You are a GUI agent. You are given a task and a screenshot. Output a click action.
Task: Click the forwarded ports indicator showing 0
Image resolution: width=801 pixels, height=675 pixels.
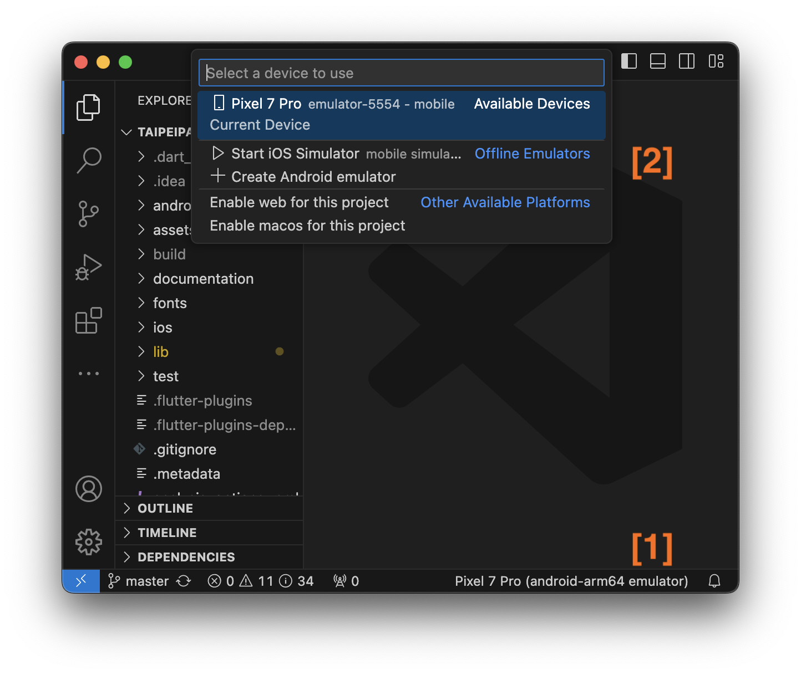click(x=346, y=581)
